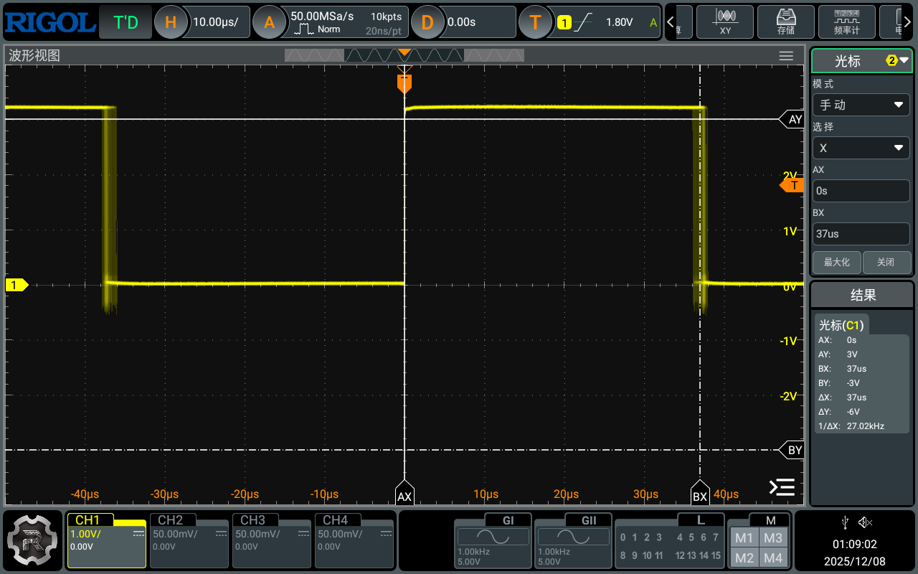The image size is (918, 574).
Task: Expand the 模式 mode dropdown showing 手动
Action: tap(861, 105)
